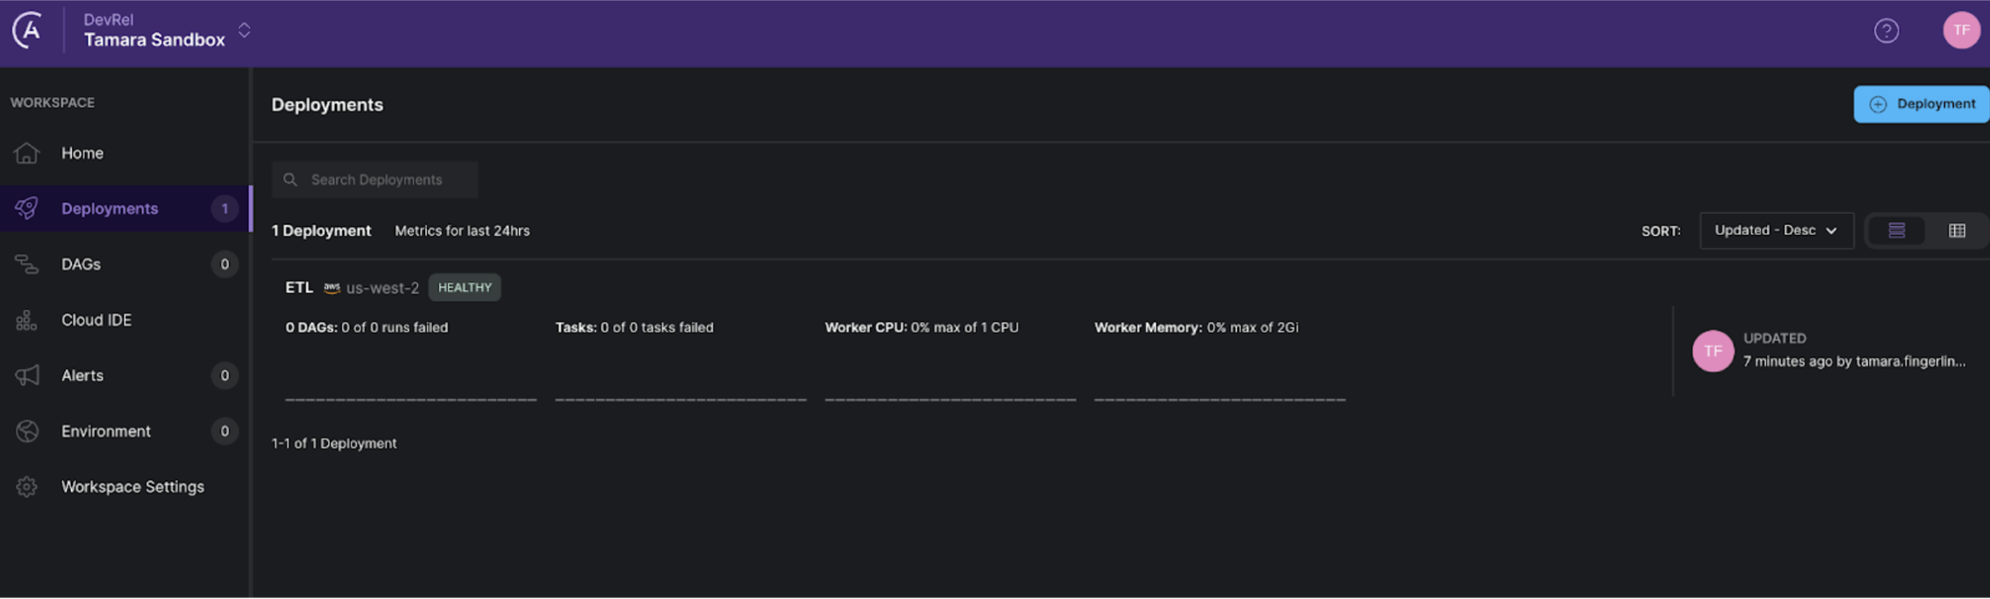
Task: Click the DAGs sidebar icon
Action: 27,264
